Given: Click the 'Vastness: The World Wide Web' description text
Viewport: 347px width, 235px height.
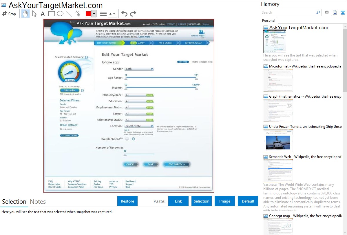Looking at the screenshot, I should (x=302, y=197).
